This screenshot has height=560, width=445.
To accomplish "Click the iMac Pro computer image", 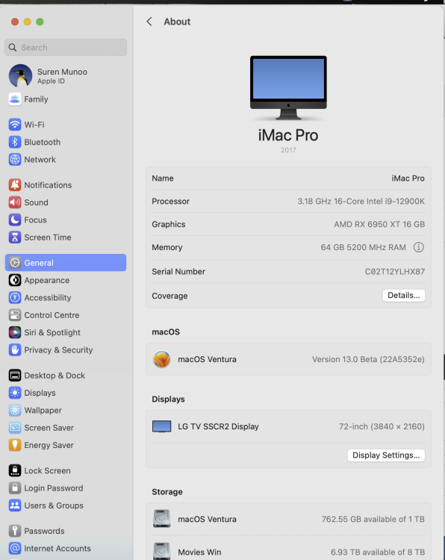I will click(x=288, y=87).
